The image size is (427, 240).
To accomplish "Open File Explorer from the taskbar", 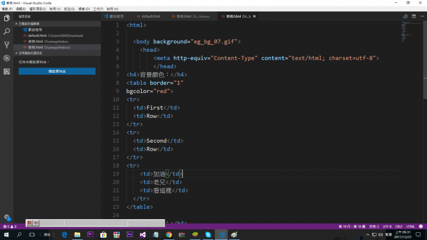I will 77,235.
